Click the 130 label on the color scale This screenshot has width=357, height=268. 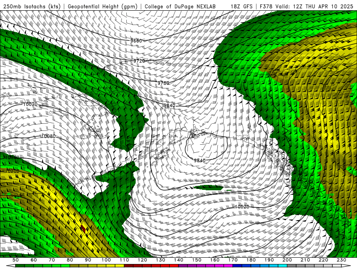click(x=161, y=260)
